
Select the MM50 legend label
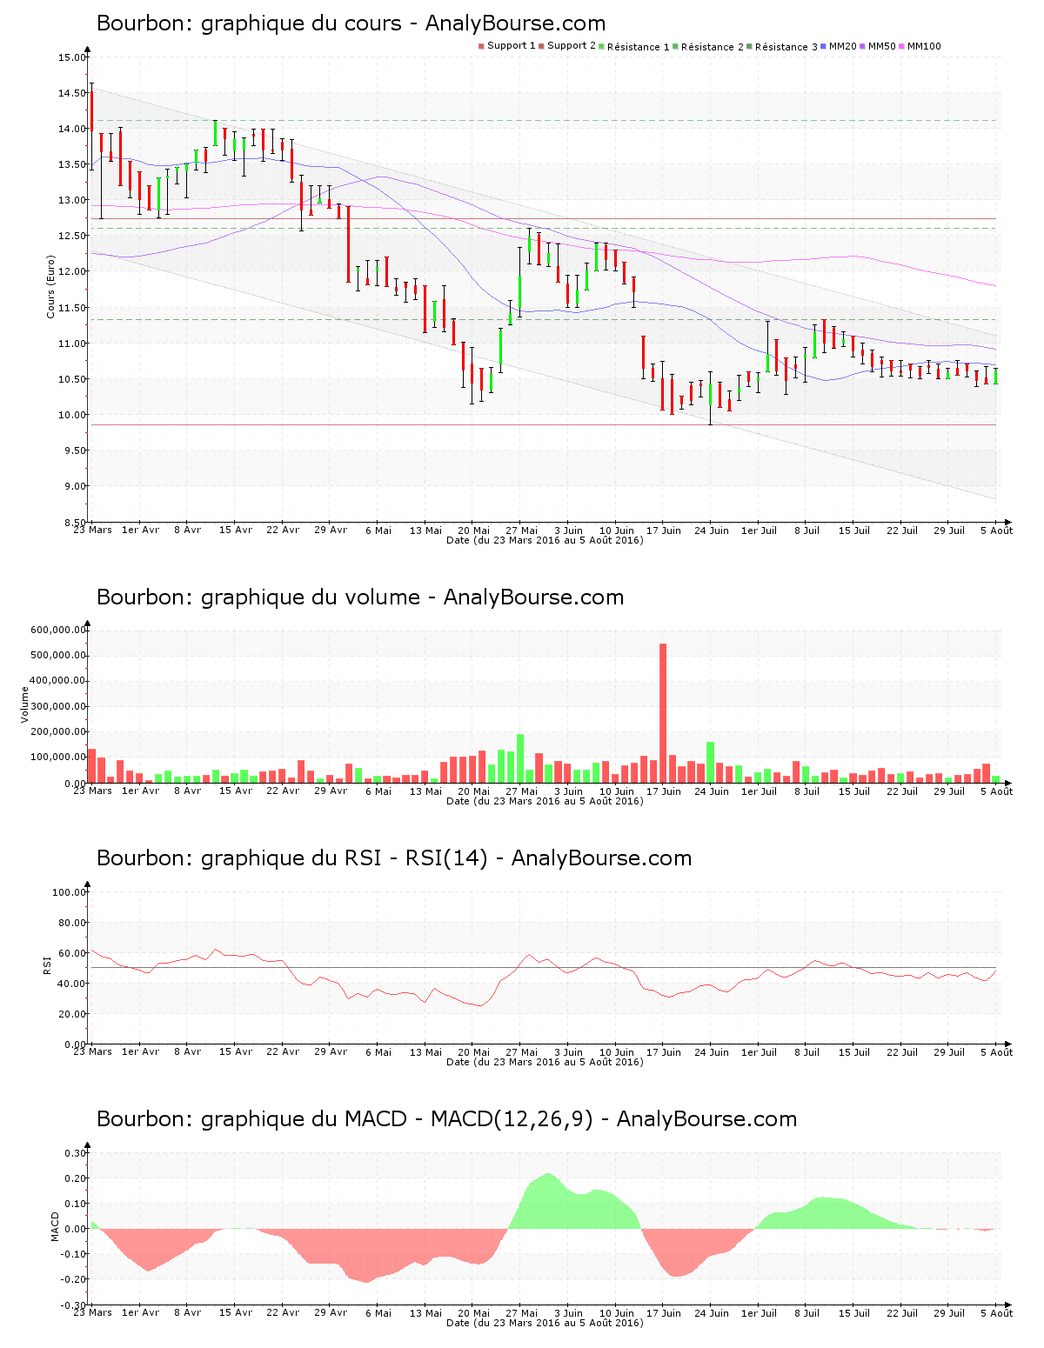point(882,46)
